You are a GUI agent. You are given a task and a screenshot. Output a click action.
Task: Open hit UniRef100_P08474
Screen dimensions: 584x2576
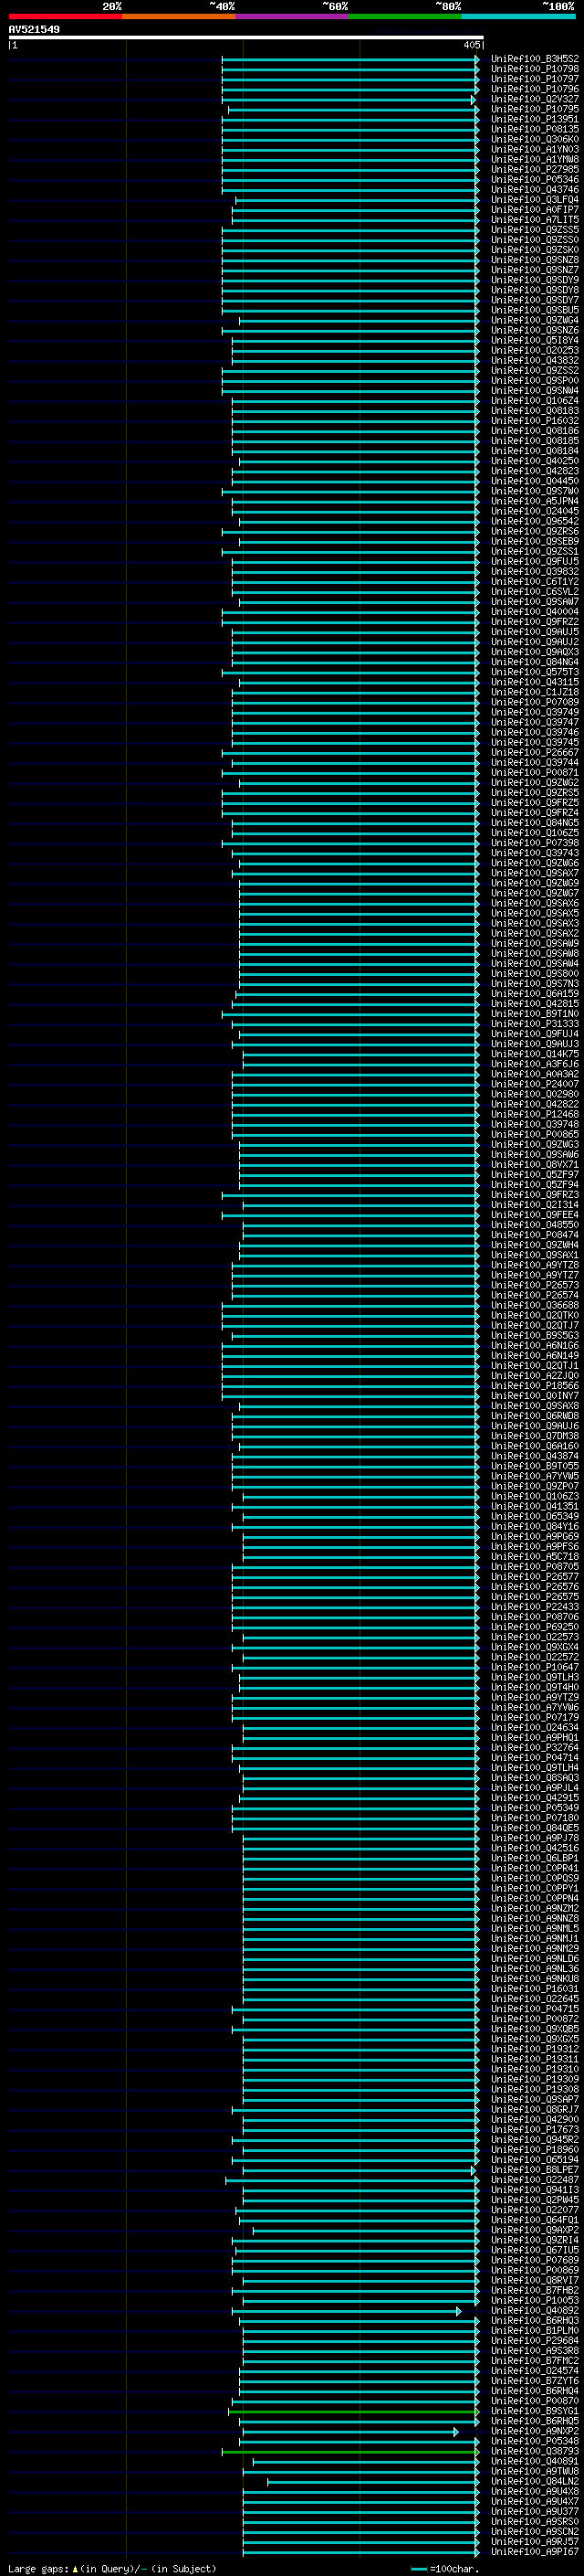(x=535, y=1234)
